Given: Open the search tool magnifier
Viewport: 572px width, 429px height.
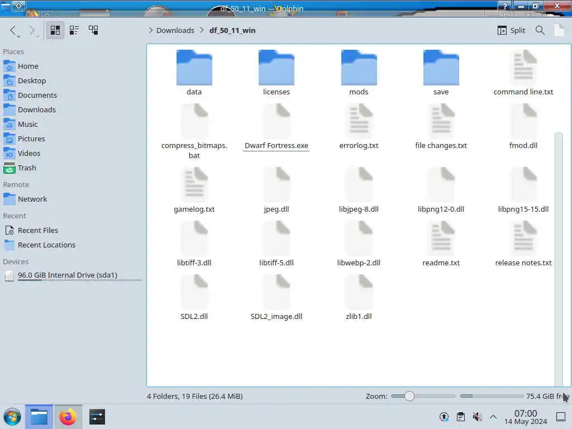Looking at the screenshot, I should [x=540, y=30].
